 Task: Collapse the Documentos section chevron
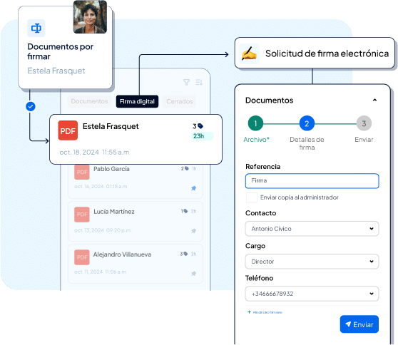pos(374,101)
